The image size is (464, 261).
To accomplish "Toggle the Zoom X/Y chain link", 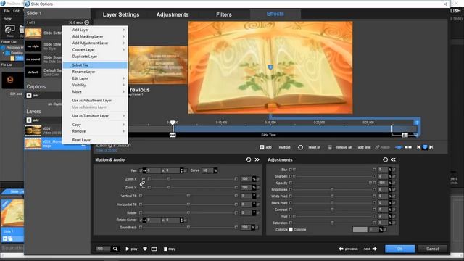I will point(142,183).
